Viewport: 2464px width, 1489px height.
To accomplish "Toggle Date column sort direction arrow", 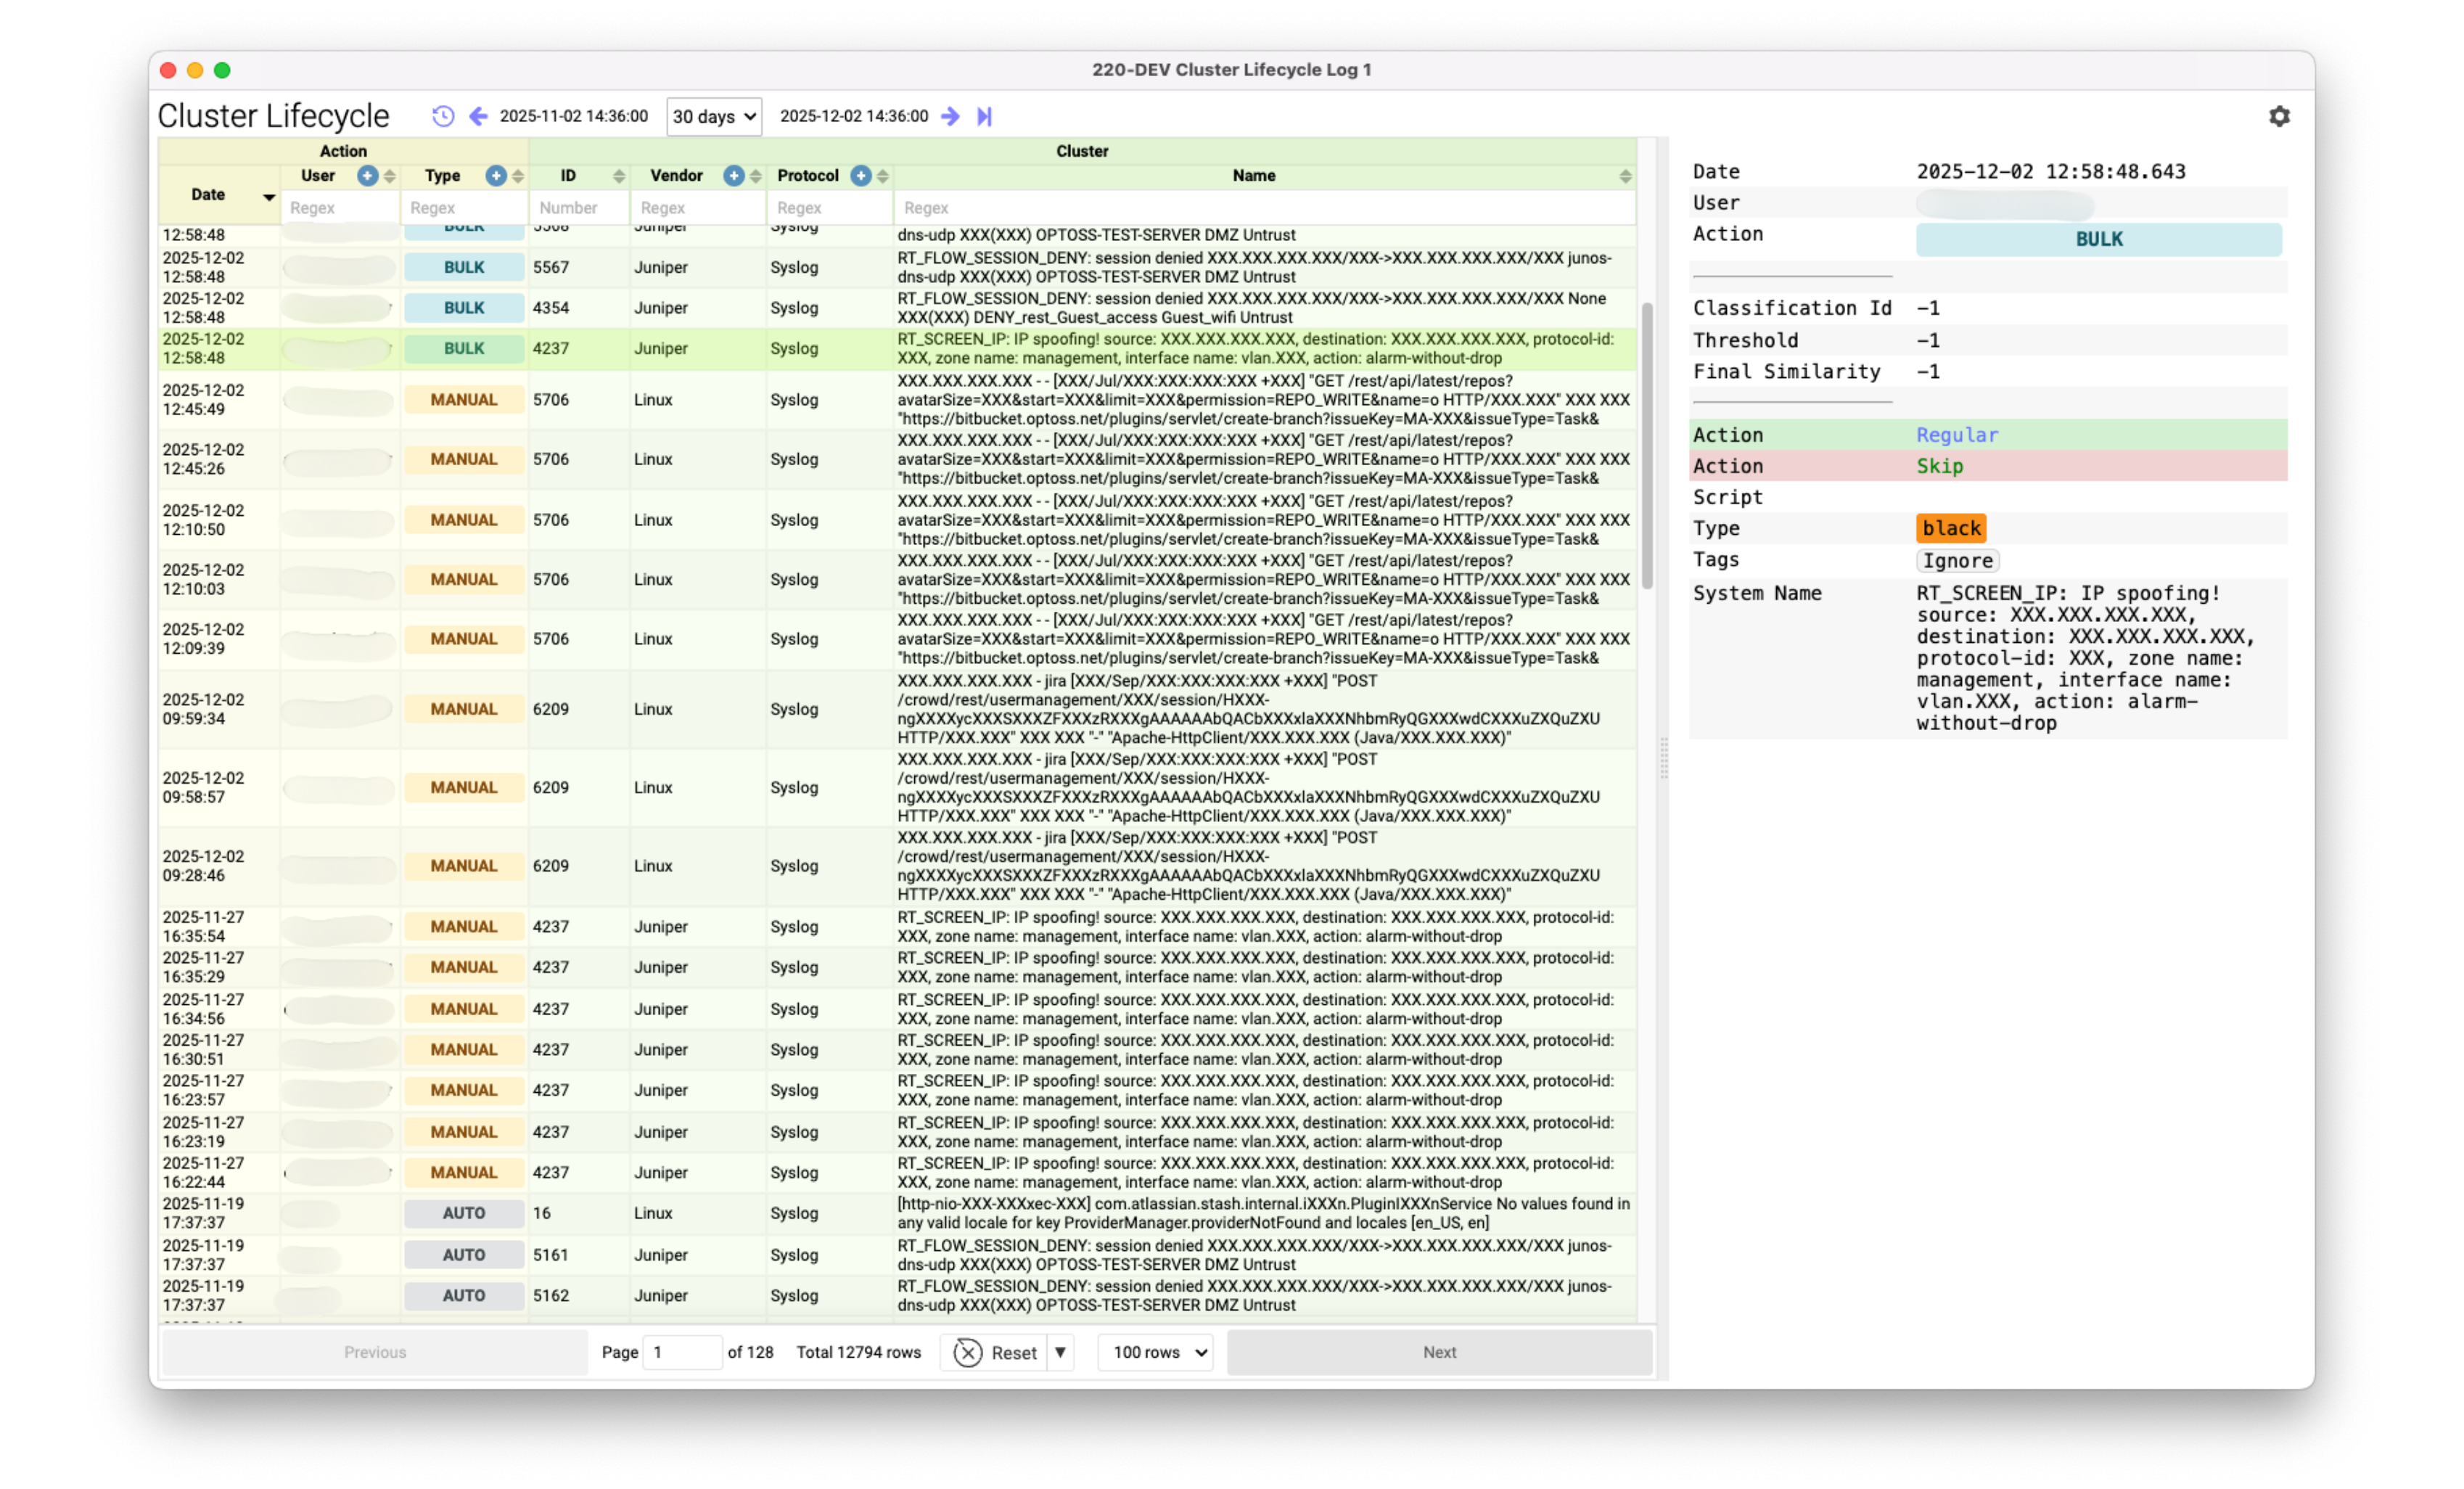I will [x=269, y=197].
